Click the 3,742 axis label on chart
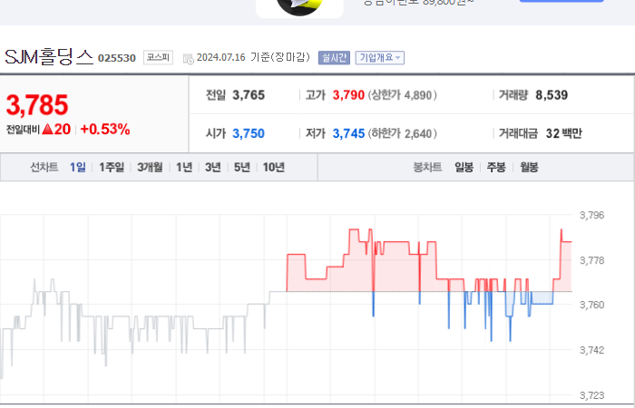Image resolution: width=635 pixels, height=408 pixels. pos(592,350)
